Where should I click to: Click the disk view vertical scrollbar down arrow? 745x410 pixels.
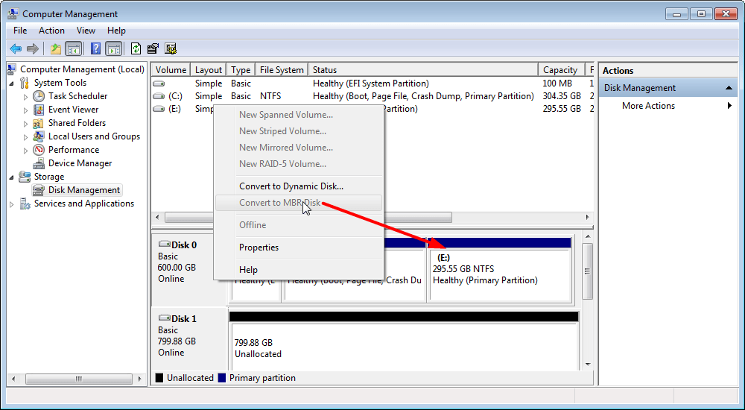coord(589,365)
